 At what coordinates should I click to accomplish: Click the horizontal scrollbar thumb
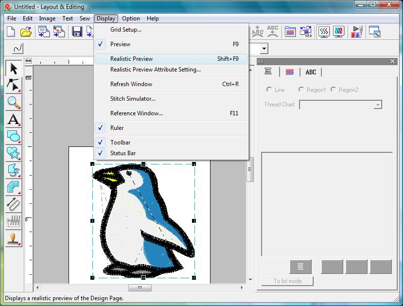140,288
